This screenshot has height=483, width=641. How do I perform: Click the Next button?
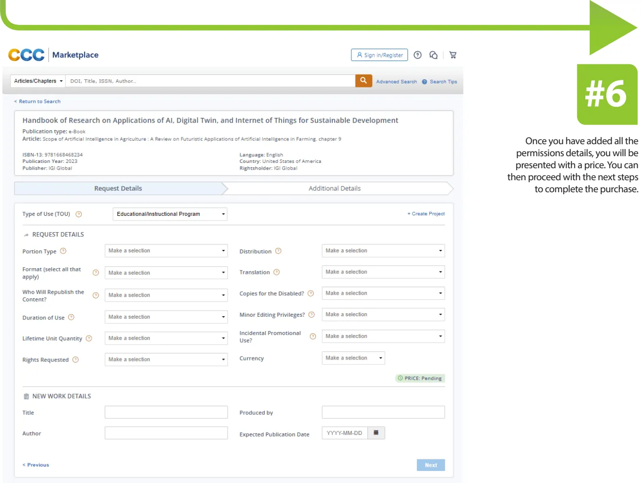point(431,465)
